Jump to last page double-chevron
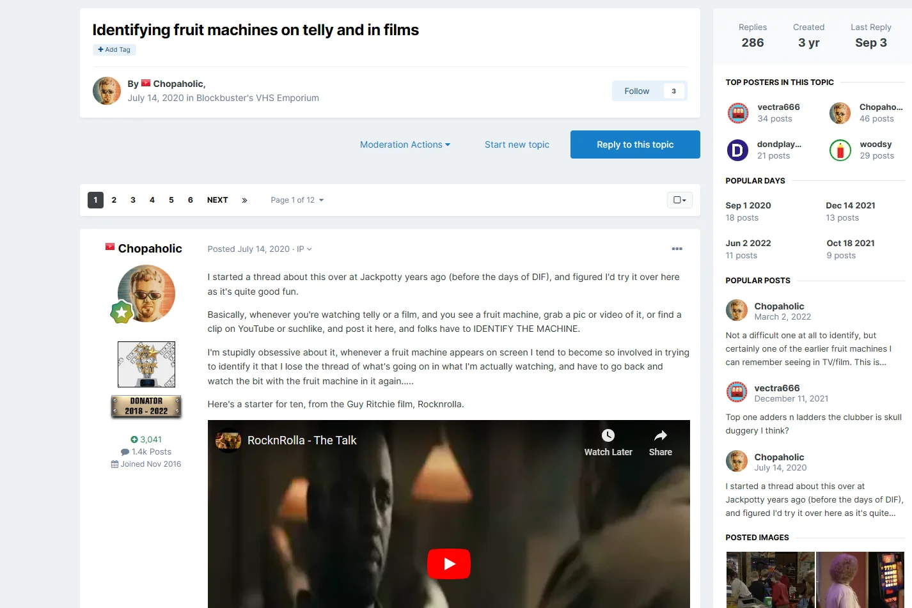912x608 pixels. click(x=244, y=200)
